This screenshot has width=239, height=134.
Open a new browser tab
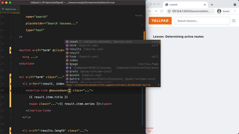pos(212,5)
